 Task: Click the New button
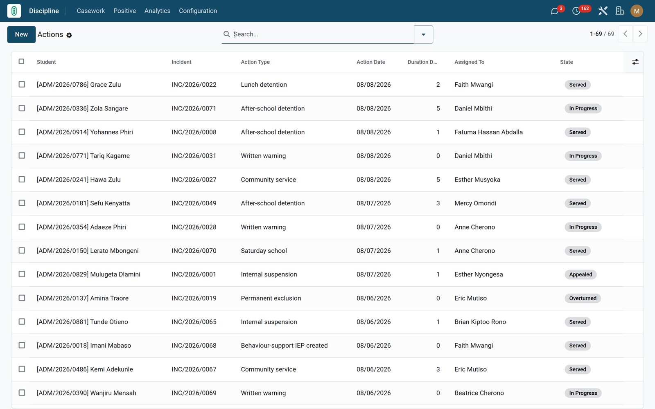point(21,34)
